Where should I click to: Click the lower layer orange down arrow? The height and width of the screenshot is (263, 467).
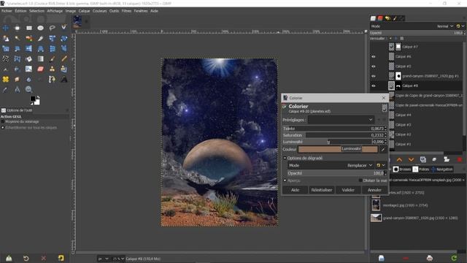click(x=411, y=160)
